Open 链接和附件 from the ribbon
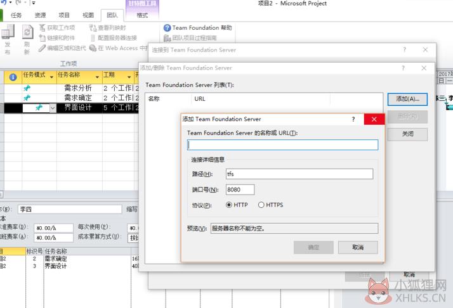This screenshot has width=453, height=308. pyautogui.click(x=57, y=38)
